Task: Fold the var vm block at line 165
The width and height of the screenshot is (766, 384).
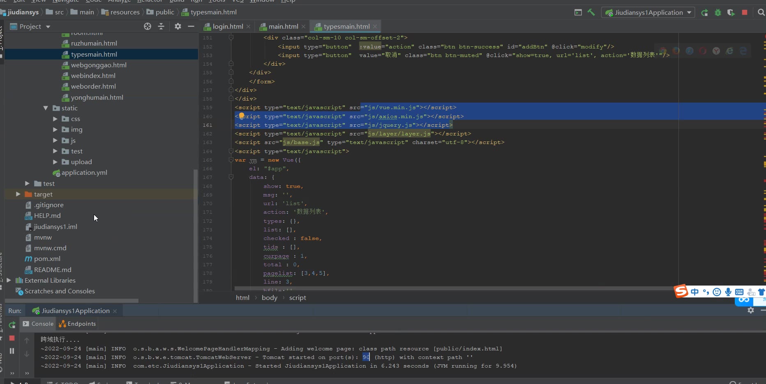Action: click(231, 160)
